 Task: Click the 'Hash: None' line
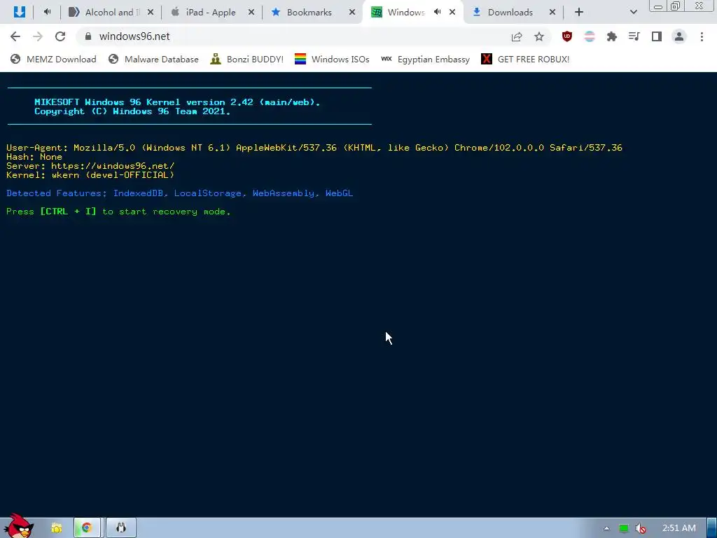(x=34, y=157)
